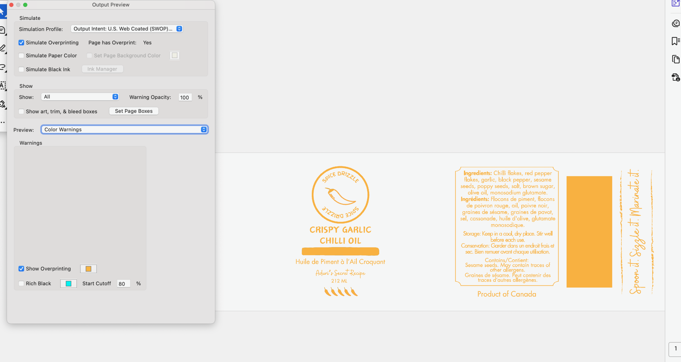
Task: Open the Preview dropdown showing Color Warnings
Action: (x=124, y=130)
